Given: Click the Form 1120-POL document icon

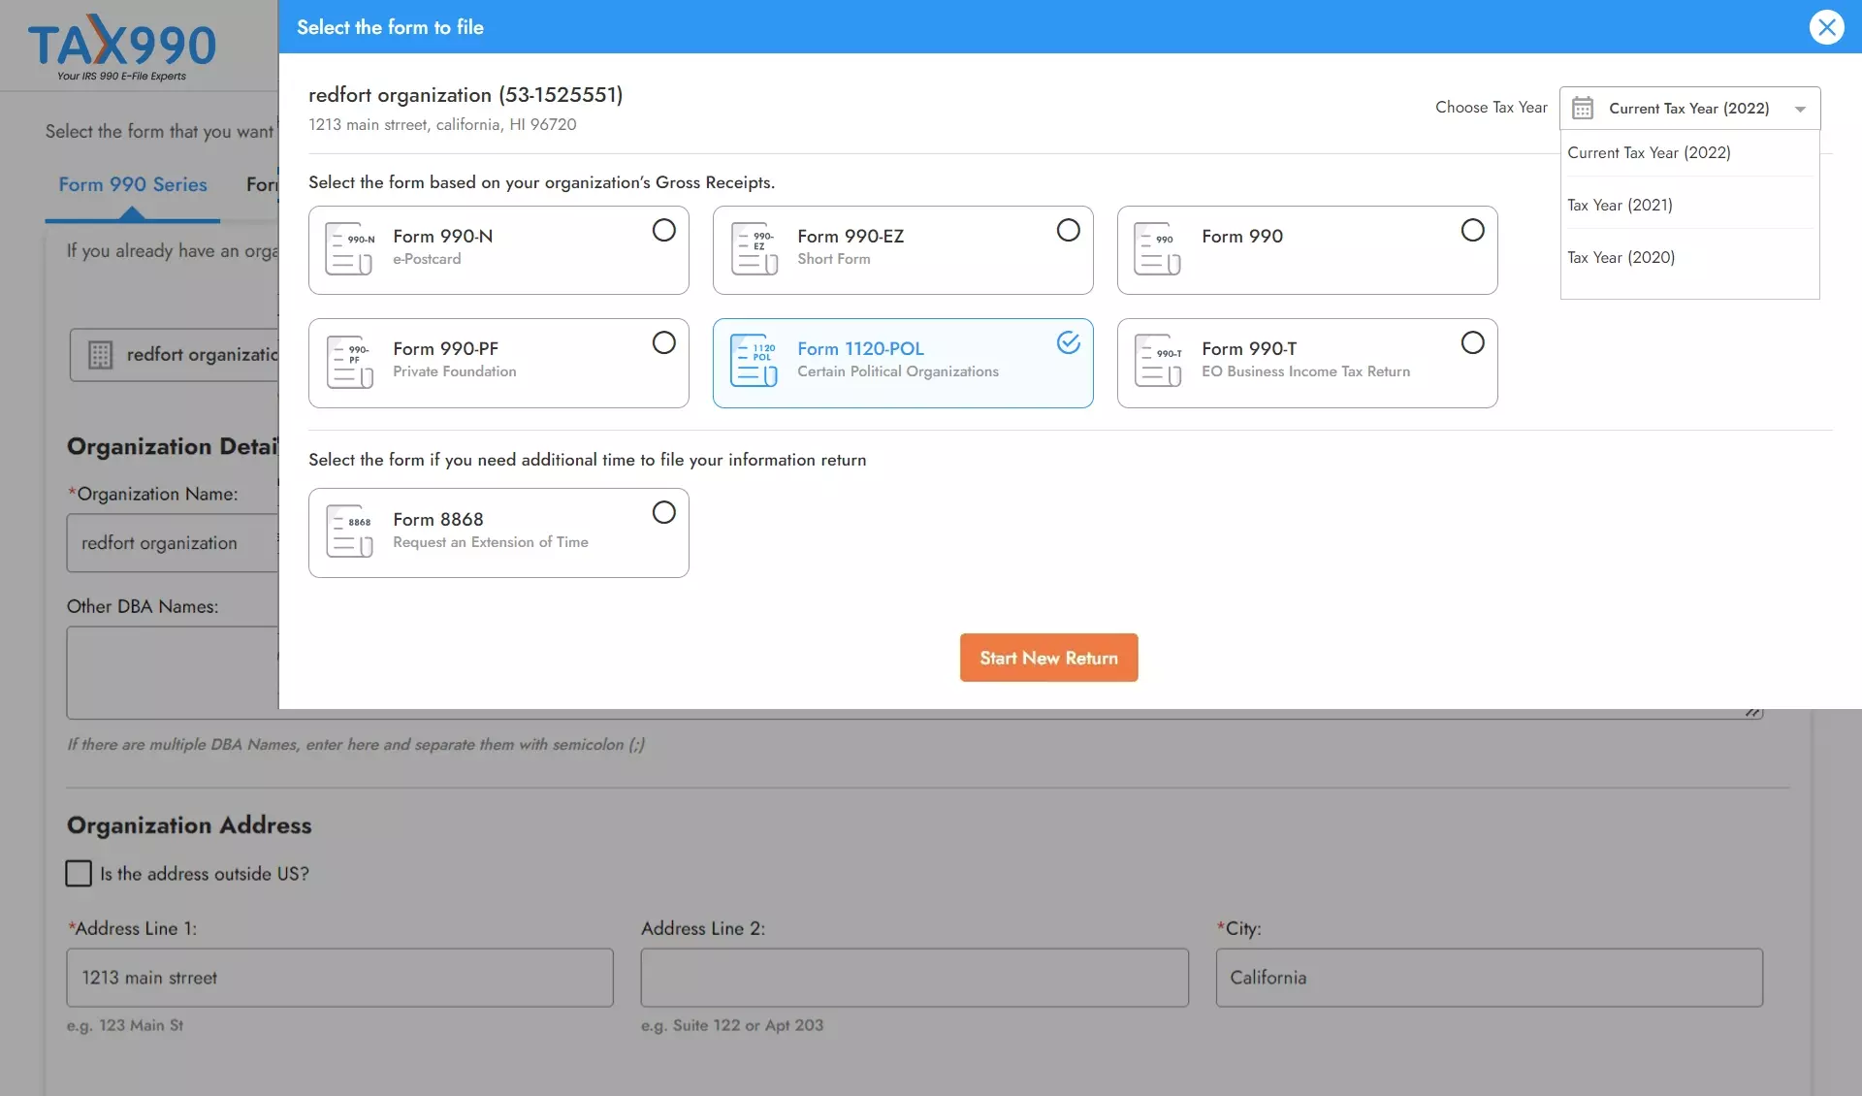Looking at the screenshot, I should 754,362.
